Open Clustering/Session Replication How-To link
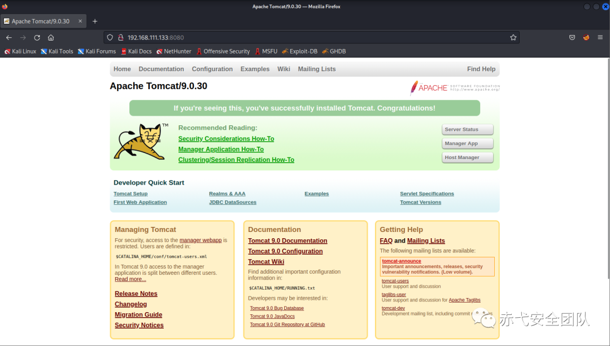The height and width of the screenshot is (346, 610). point(236,160)
